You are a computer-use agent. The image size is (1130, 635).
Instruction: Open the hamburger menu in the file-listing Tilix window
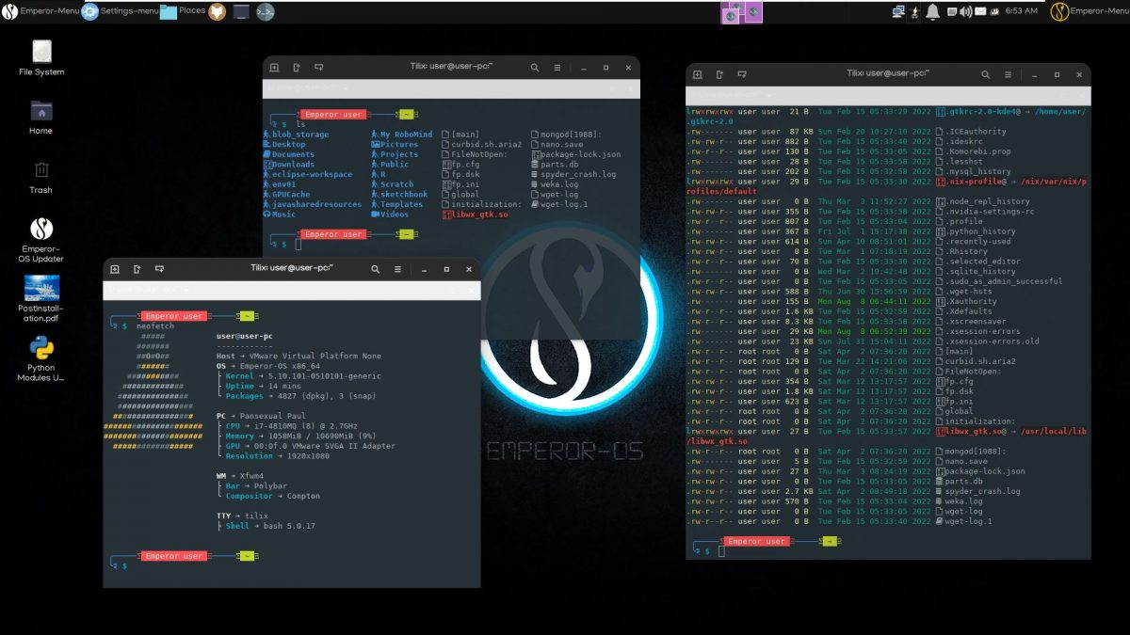coord(1009,72)
